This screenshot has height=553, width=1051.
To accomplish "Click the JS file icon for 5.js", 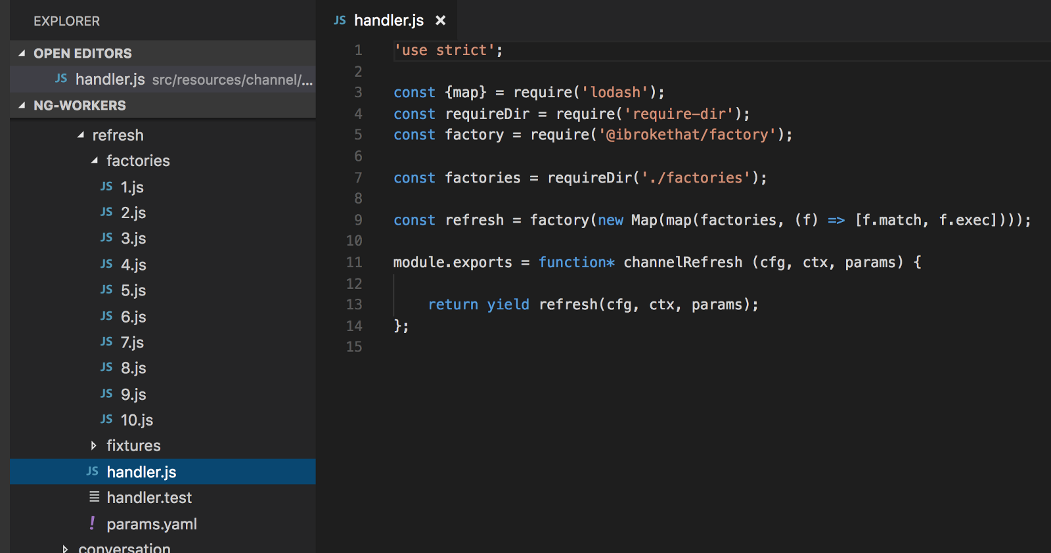I will click(x=106, y=290).
